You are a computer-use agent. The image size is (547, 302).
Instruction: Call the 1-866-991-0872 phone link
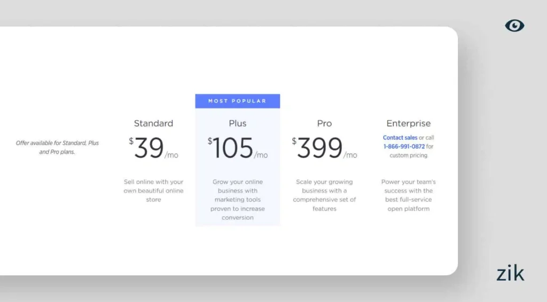click(404, 146)
